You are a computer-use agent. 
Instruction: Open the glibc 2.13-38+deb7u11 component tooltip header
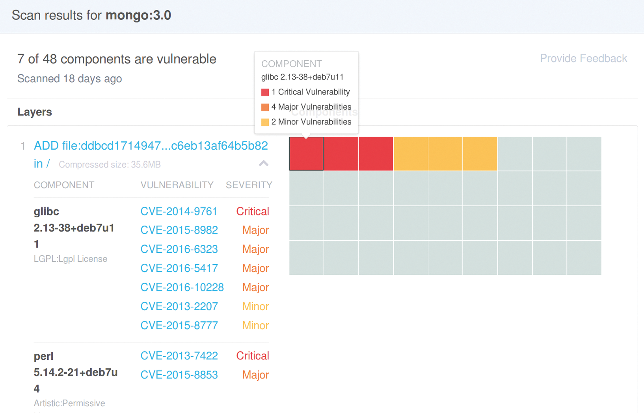[302, 77]
